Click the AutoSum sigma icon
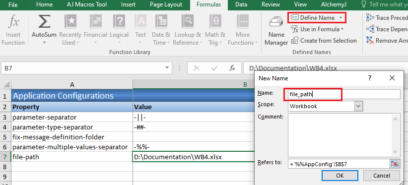This screenshot has width=408, height=185. point(44,21)
